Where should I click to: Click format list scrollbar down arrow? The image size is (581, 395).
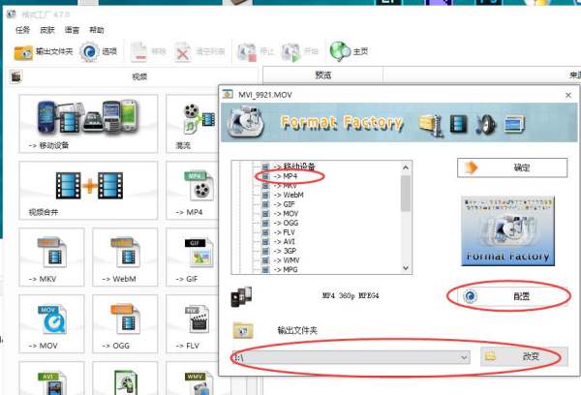click(x=406, y=268)
